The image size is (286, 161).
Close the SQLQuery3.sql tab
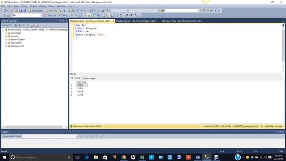pos(113,21)
